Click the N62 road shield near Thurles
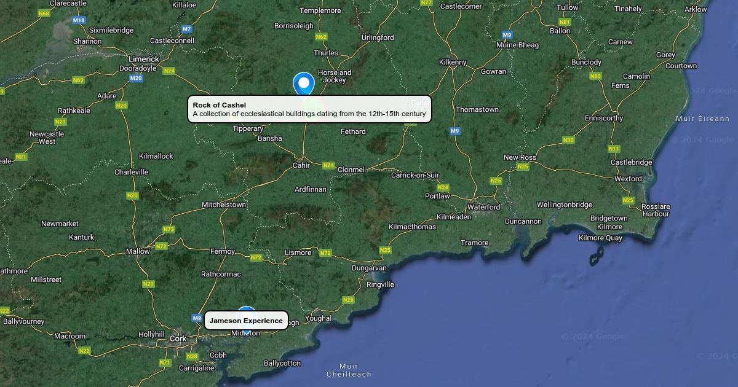Viewport: 738px width, 387px height. coord(321,37)
